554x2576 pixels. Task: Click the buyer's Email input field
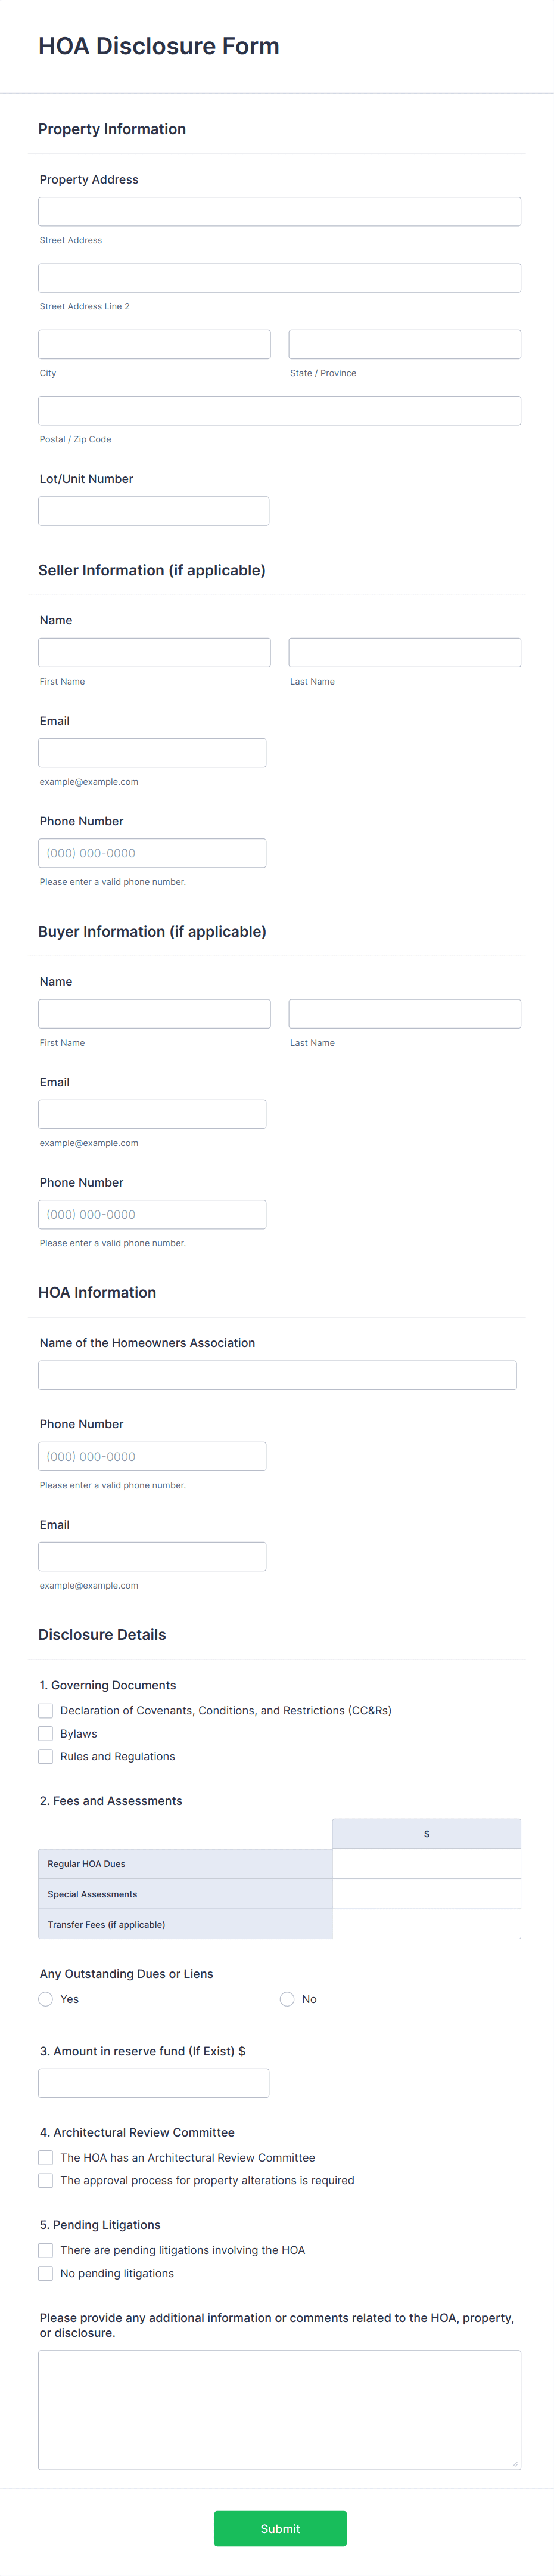pyautogui.click(x=152, y=1113)
